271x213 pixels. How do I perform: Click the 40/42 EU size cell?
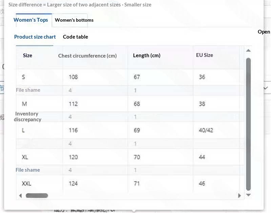tap(206, 130)
